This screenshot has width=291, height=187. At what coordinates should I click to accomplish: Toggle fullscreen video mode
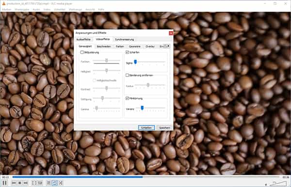point(34,183)
